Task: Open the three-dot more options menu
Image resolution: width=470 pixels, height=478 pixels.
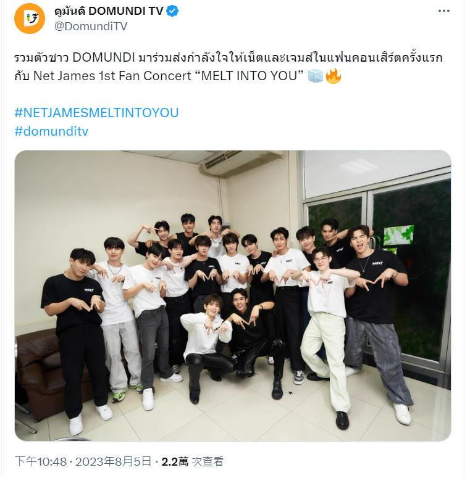Action: (x=444, y=11)
